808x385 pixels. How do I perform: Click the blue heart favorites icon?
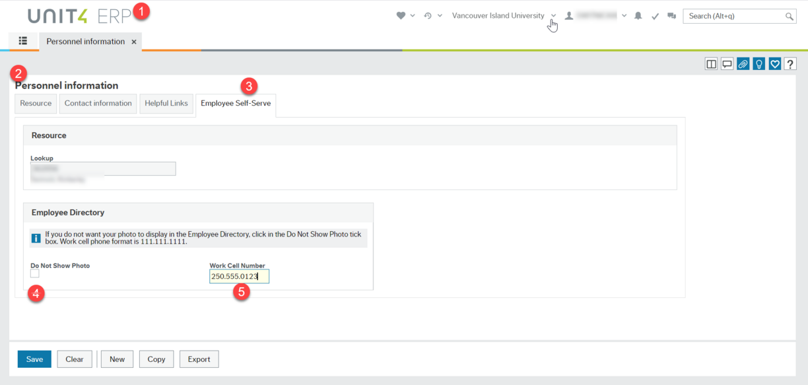(774, 63)
